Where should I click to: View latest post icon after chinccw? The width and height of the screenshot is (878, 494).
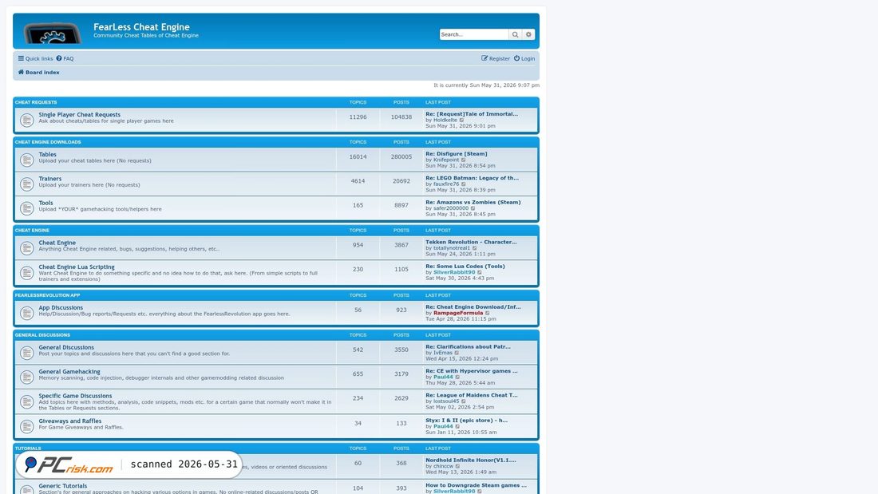458,466
